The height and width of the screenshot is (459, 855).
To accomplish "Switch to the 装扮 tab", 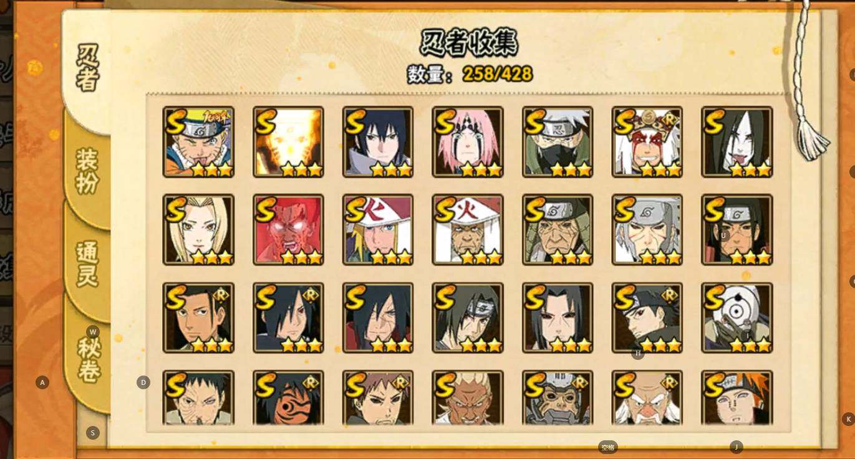I will click(88, 170).
